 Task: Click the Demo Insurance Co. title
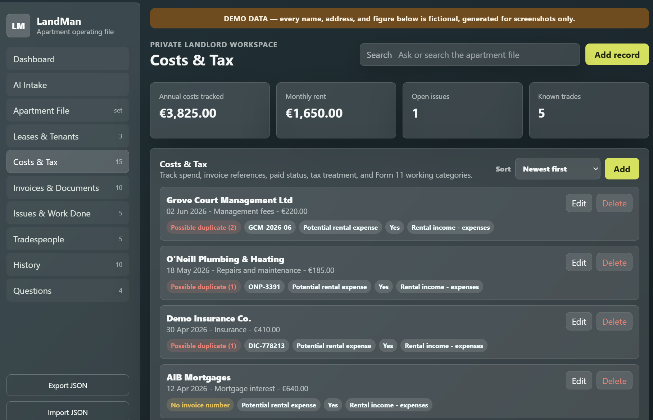(209, 318)
